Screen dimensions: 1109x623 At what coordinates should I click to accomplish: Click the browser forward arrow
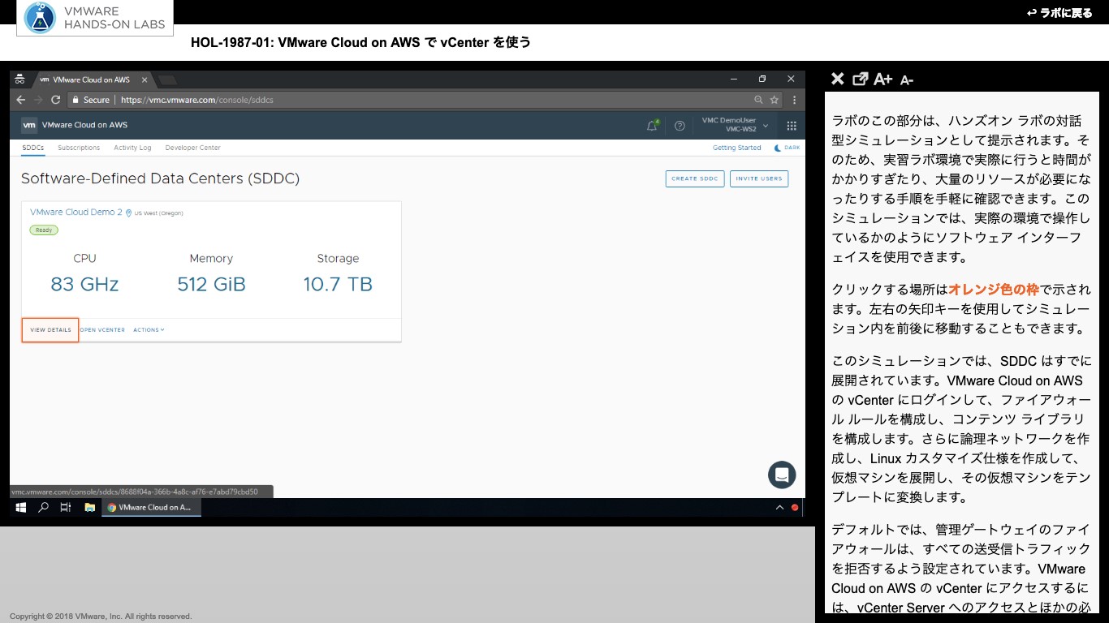(x=38, y=100)
